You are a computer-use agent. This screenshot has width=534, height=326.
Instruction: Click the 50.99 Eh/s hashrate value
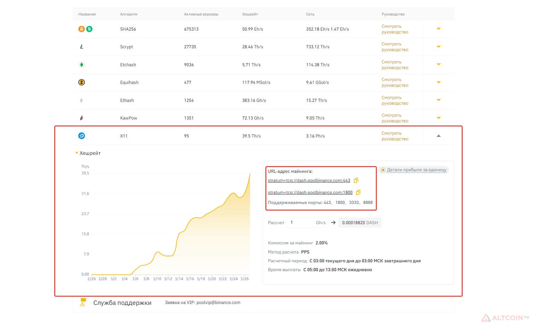[252, 29]
